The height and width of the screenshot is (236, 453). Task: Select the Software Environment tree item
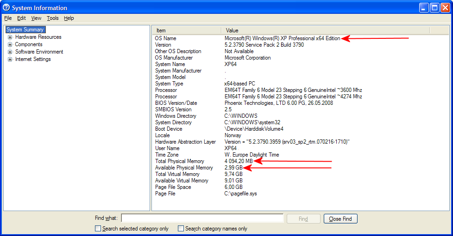point(39,52)
